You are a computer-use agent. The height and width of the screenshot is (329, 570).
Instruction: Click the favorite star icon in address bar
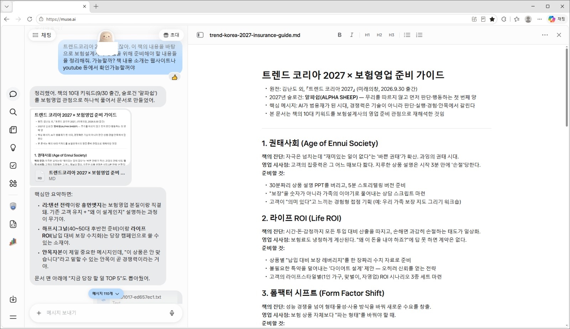pos(492,19)
